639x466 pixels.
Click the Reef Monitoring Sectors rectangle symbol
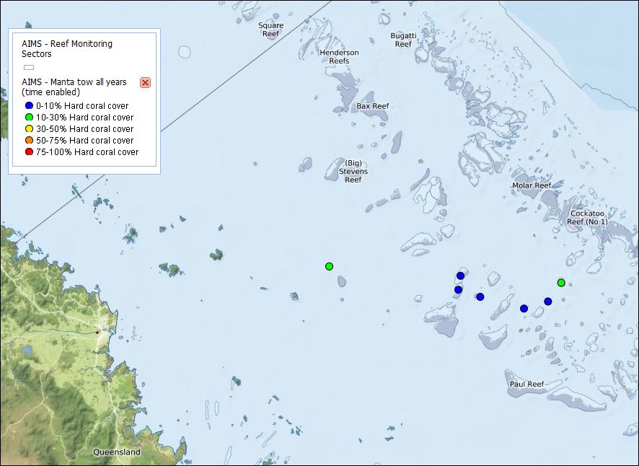click(x=29, y=67)
